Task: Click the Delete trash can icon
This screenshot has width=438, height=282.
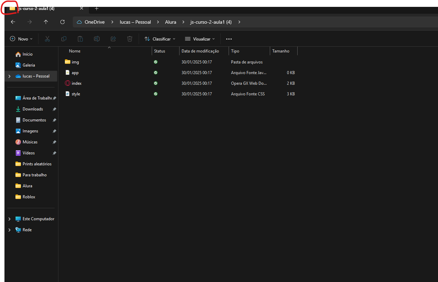Action: pos(130,39)
